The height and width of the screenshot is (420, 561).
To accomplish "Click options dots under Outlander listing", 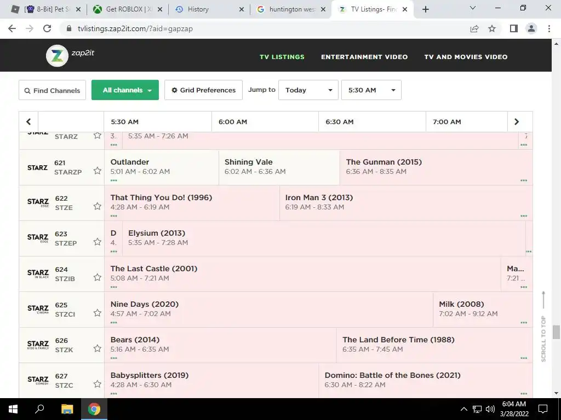I will pos(114,180).
